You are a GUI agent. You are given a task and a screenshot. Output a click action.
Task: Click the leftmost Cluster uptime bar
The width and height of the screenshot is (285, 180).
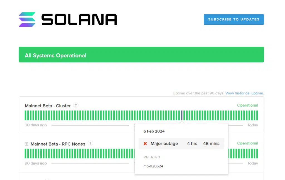coord(26,115)
